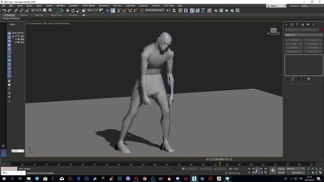
Task: Open the Curve Editor
Action: 198,10
